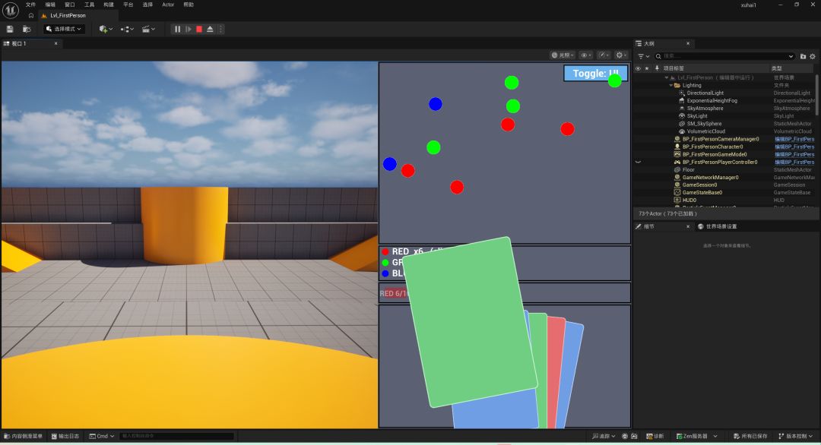Open the viewport 光照 view mode dropdown
Viewport: 821px width, 445px height.
point(563,55)
